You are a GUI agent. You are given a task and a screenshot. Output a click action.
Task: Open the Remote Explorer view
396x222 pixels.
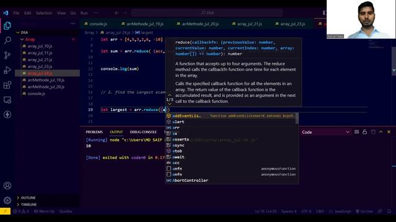(x=7, y=100)
